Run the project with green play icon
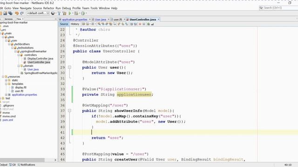Viewport: 298px width, 167px height. click(70, 13)
